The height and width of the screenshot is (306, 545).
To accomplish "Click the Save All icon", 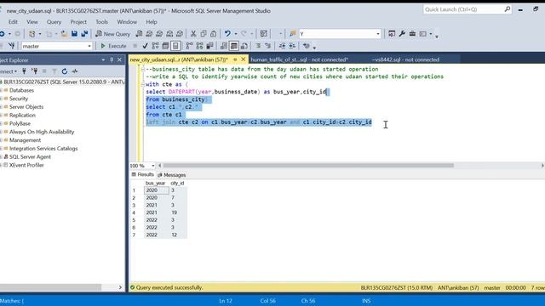I will tap(84, 34).
